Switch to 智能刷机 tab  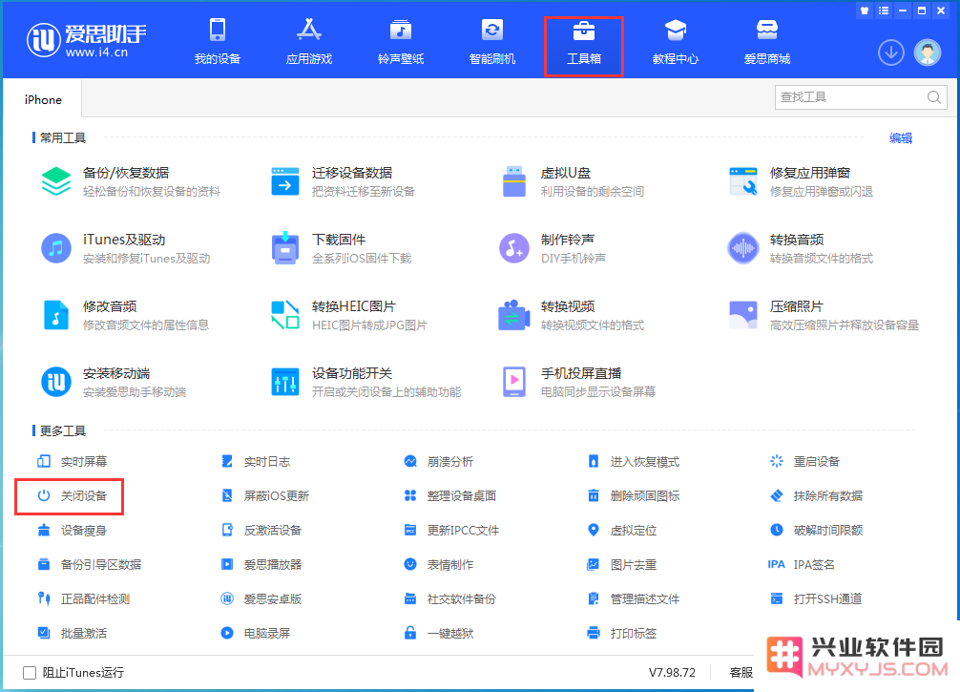492,42
